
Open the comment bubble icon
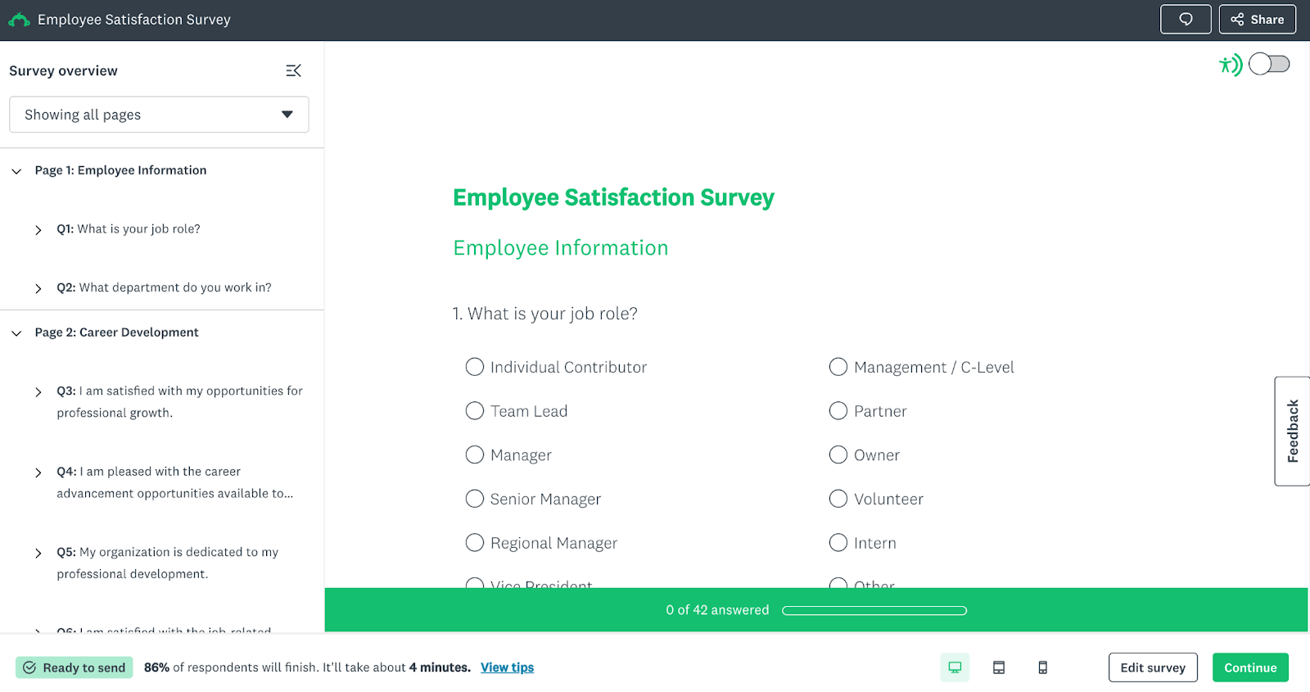1185,19
